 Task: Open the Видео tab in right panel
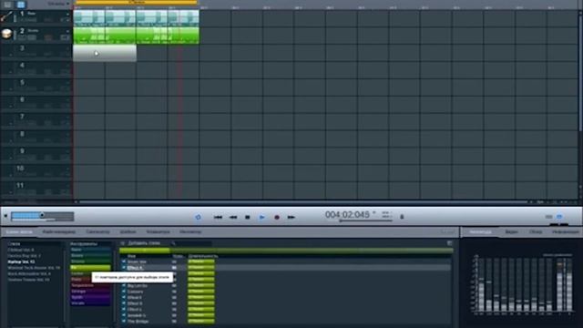click(512, 231)
